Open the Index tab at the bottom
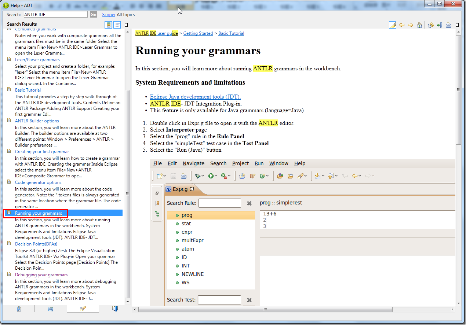The height and width of the screenshot is (325, 466). point(51,309)
